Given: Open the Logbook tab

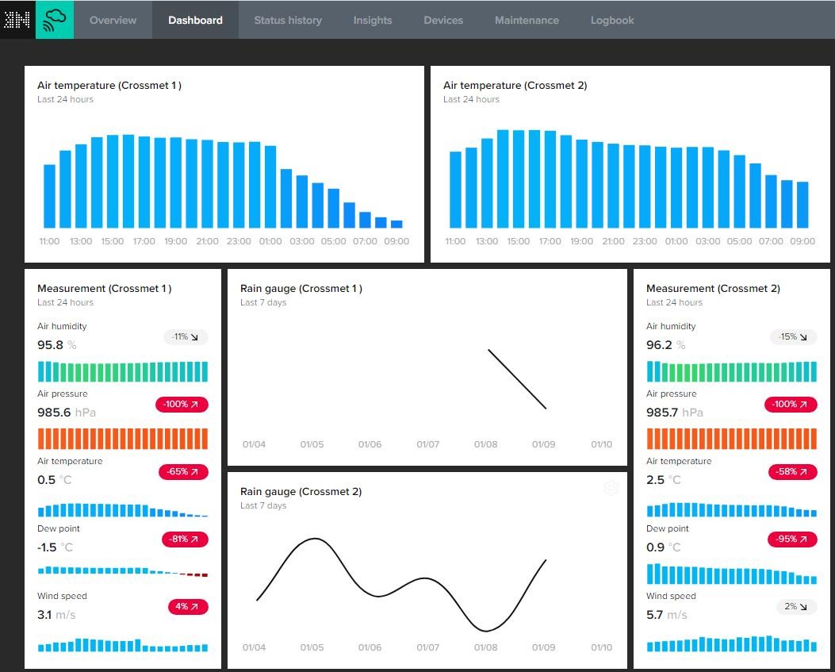Looking at the screenshot, I should pos(612,20).
